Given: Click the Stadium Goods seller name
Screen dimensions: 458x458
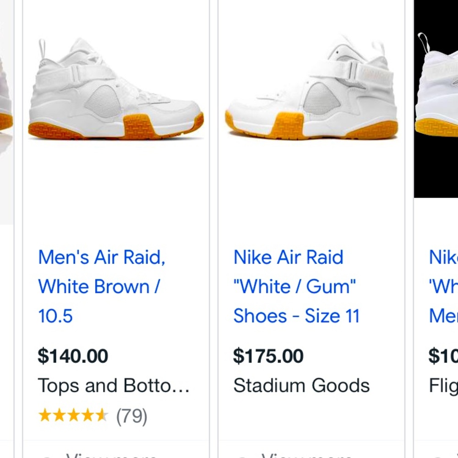Looking at the screenshot, I should pyautogui.click(x=301, y=385).
